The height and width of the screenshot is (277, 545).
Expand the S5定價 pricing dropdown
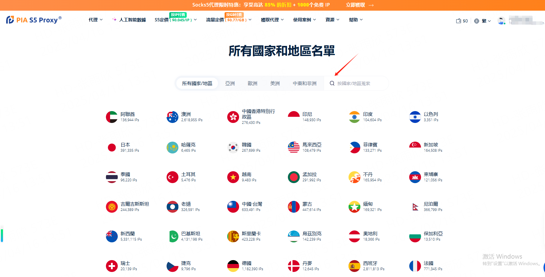tap(175, 20)
